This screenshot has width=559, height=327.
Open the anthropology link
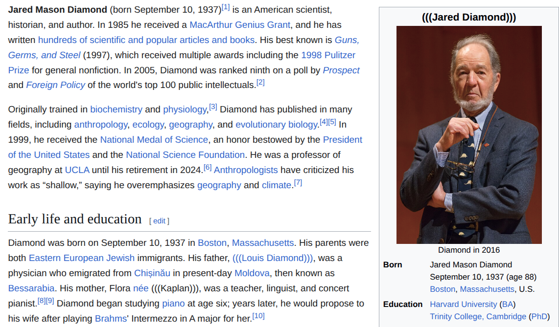pos(100,125)
